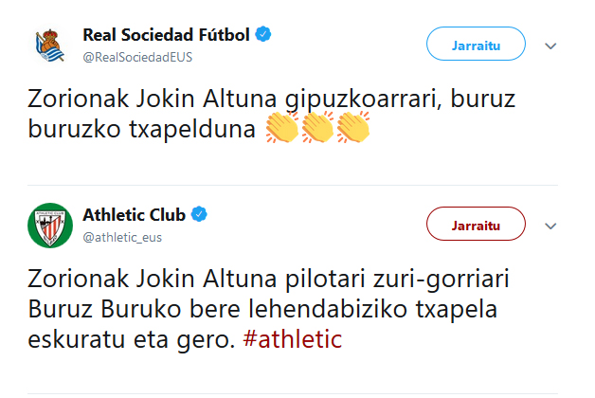Click the word 'txapelduna' in the first tweet
The height and width of the screenshot is (398, 595).
tap(201, 128)
